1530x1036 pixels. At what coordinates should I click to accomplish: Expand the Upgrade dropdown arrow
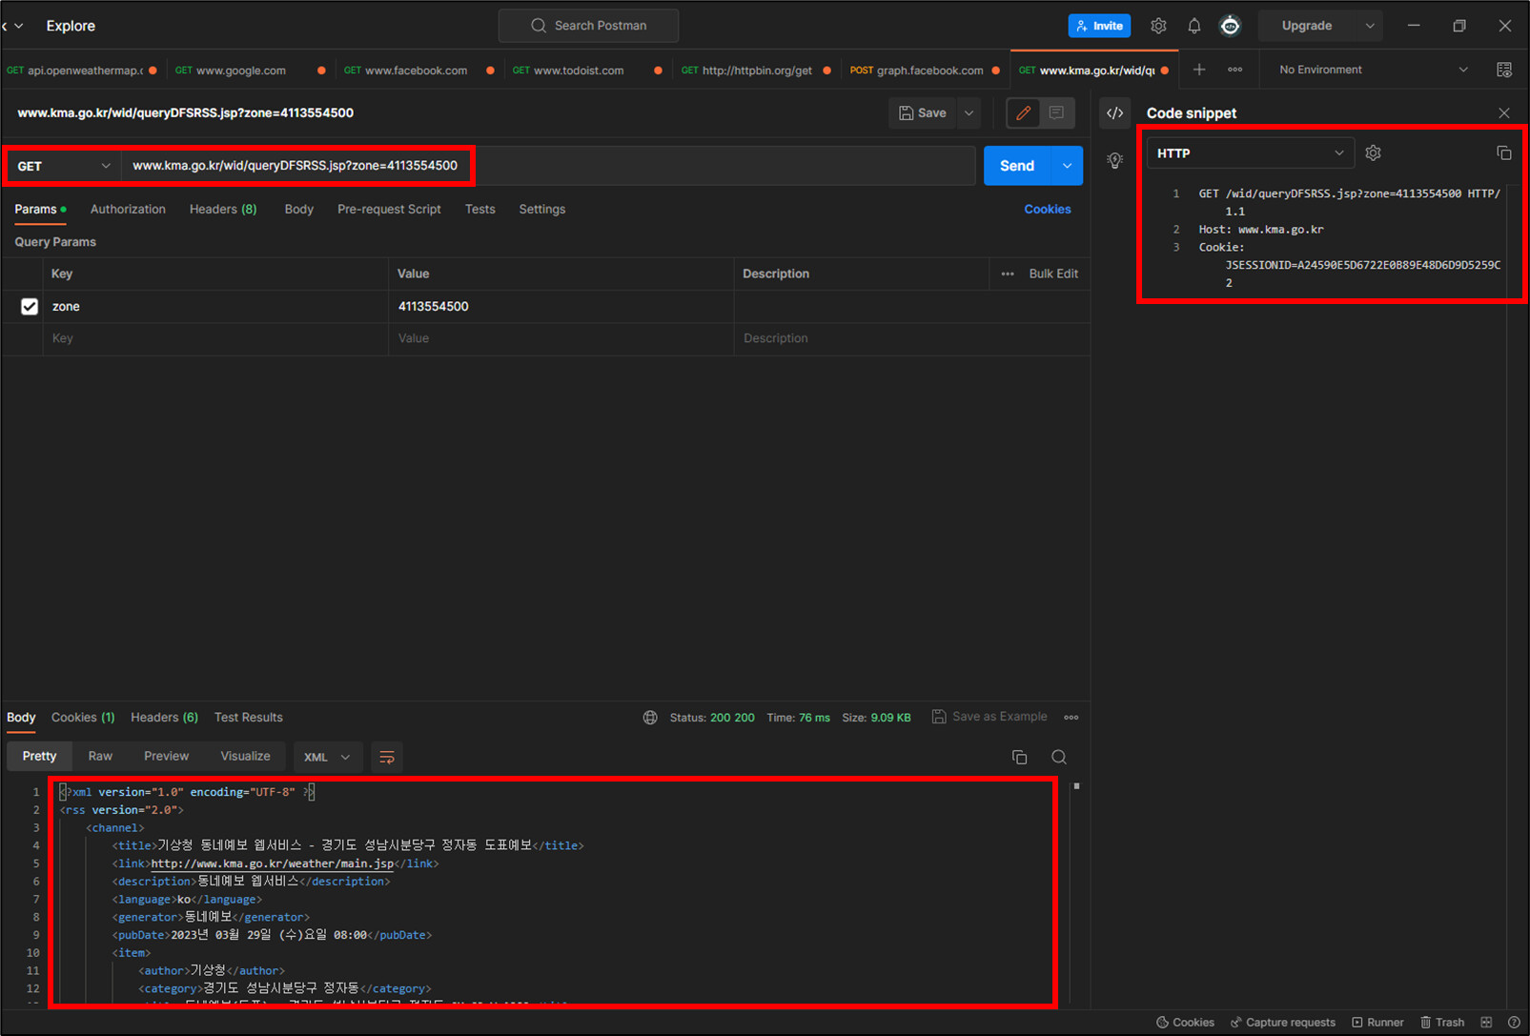(x=1370, y=26)
